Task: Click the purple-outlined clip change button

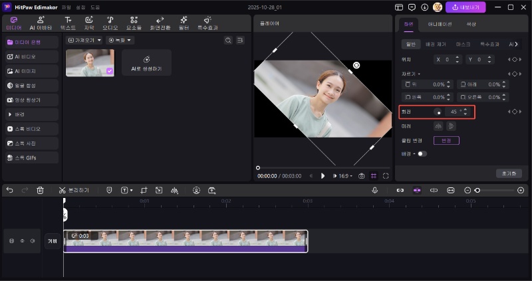Action: coord(446,140)
